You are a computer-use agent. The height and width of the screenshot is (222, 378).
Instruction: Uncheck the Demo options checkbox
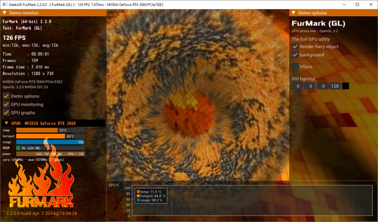(x=6, y=96)
